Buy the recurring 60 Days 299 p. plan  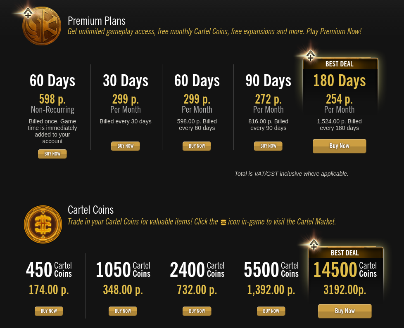coord(197,146)
